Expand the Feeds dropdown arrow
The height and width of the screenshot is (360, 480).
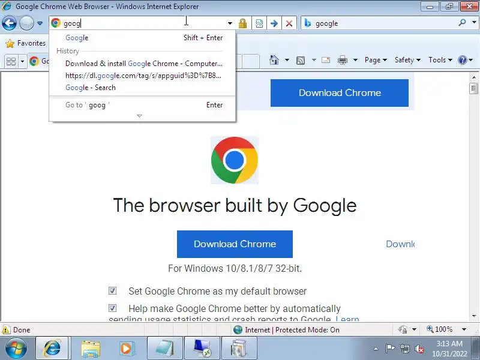[x=314, y=60]
